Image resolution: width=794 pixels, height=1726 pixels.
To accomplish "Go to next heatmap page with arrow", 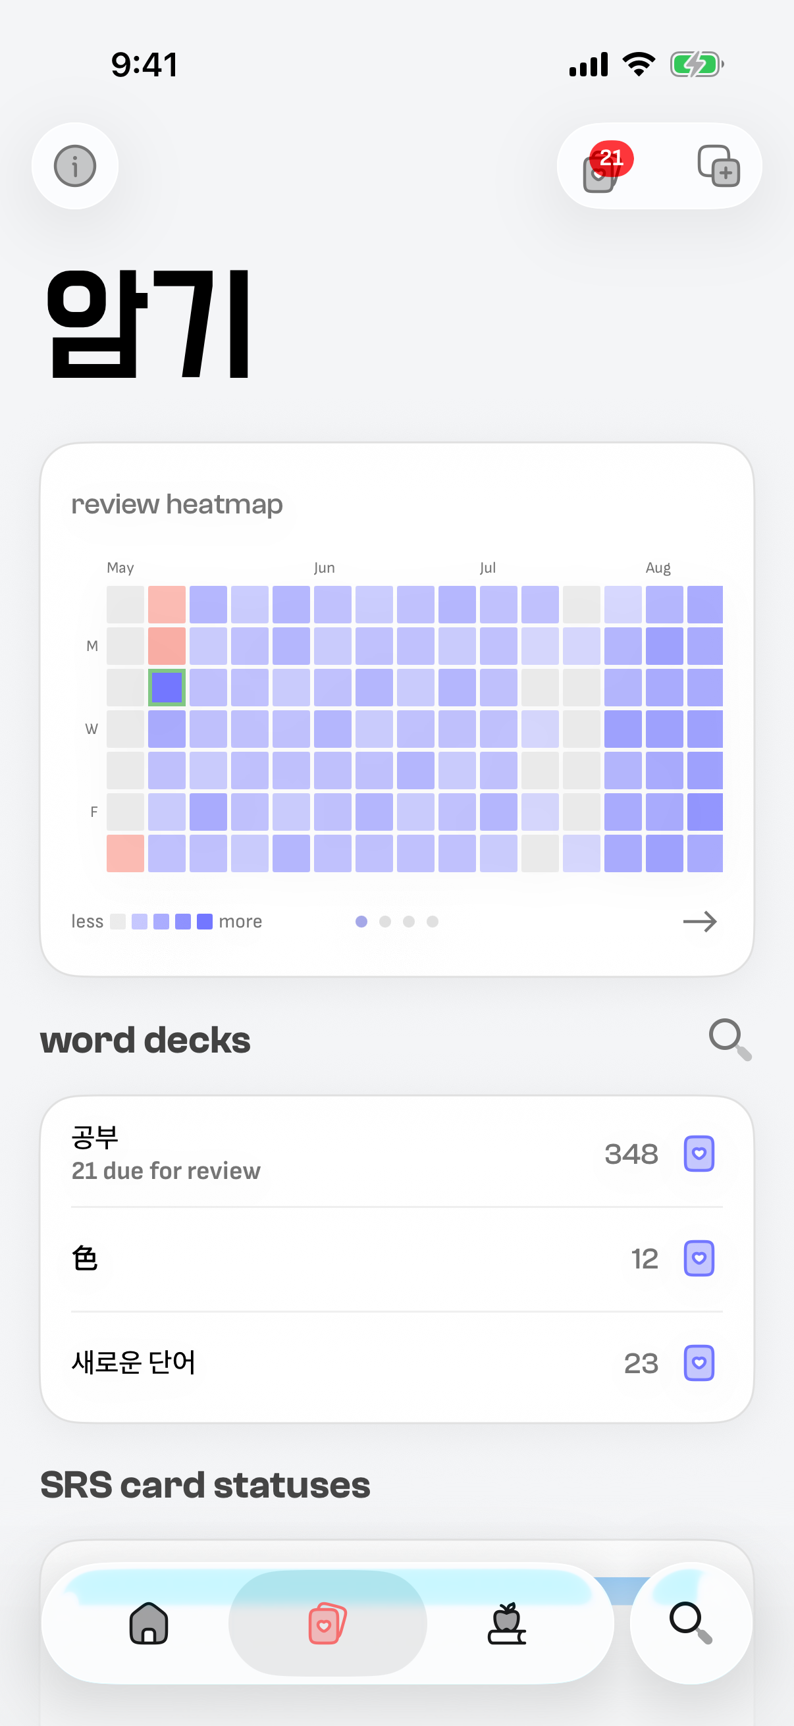I will [x=700, y=922].
